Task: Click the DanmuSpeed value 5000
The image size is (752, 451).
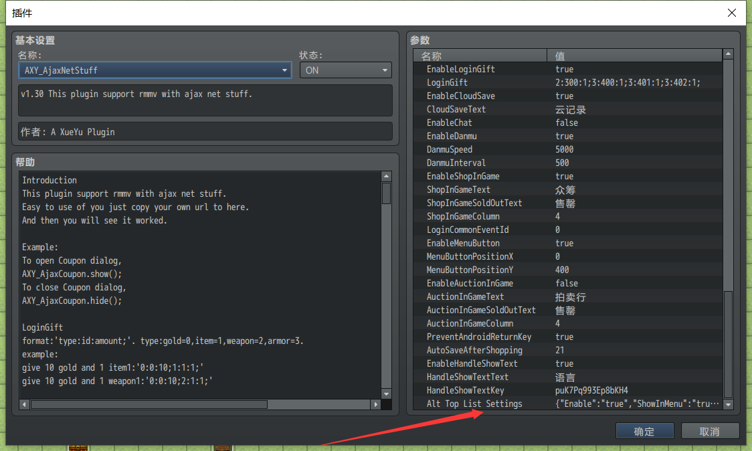Action: (x=565, y=150)
